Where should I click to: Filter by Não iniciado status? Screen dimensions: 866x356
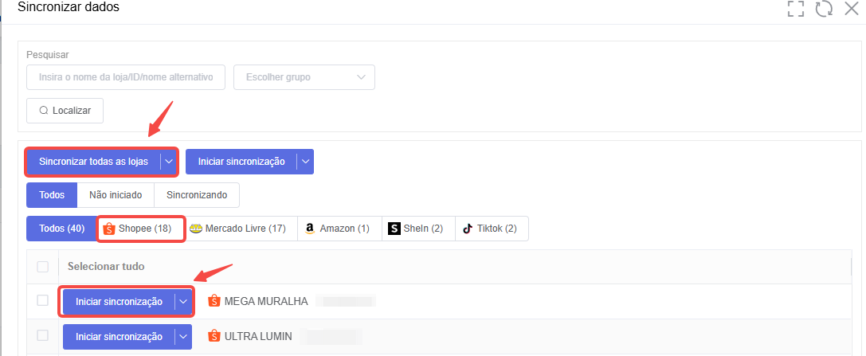click(x=116, y=195)
